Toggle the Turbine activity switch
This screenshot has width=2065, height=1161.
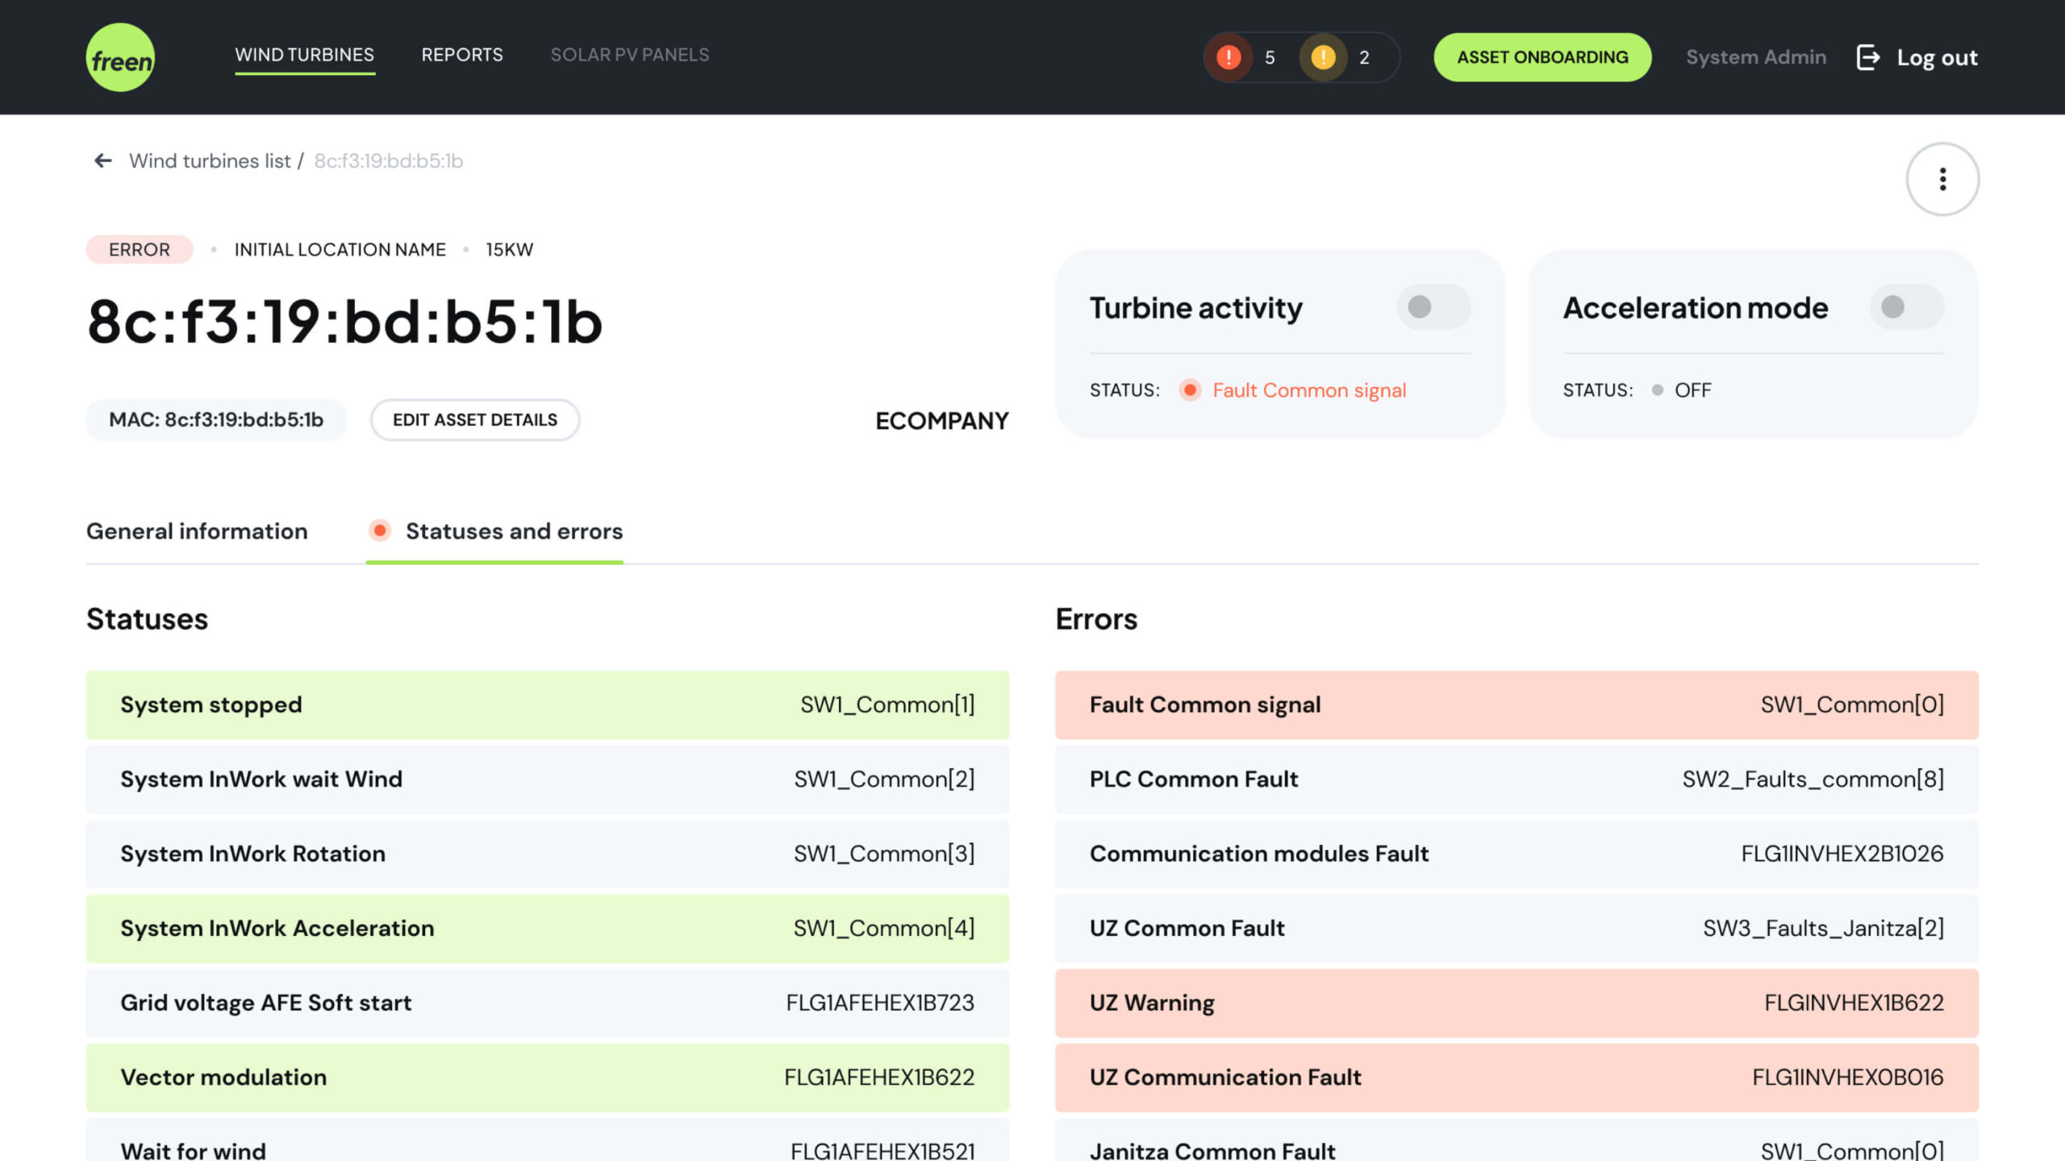click(1433, 307)
